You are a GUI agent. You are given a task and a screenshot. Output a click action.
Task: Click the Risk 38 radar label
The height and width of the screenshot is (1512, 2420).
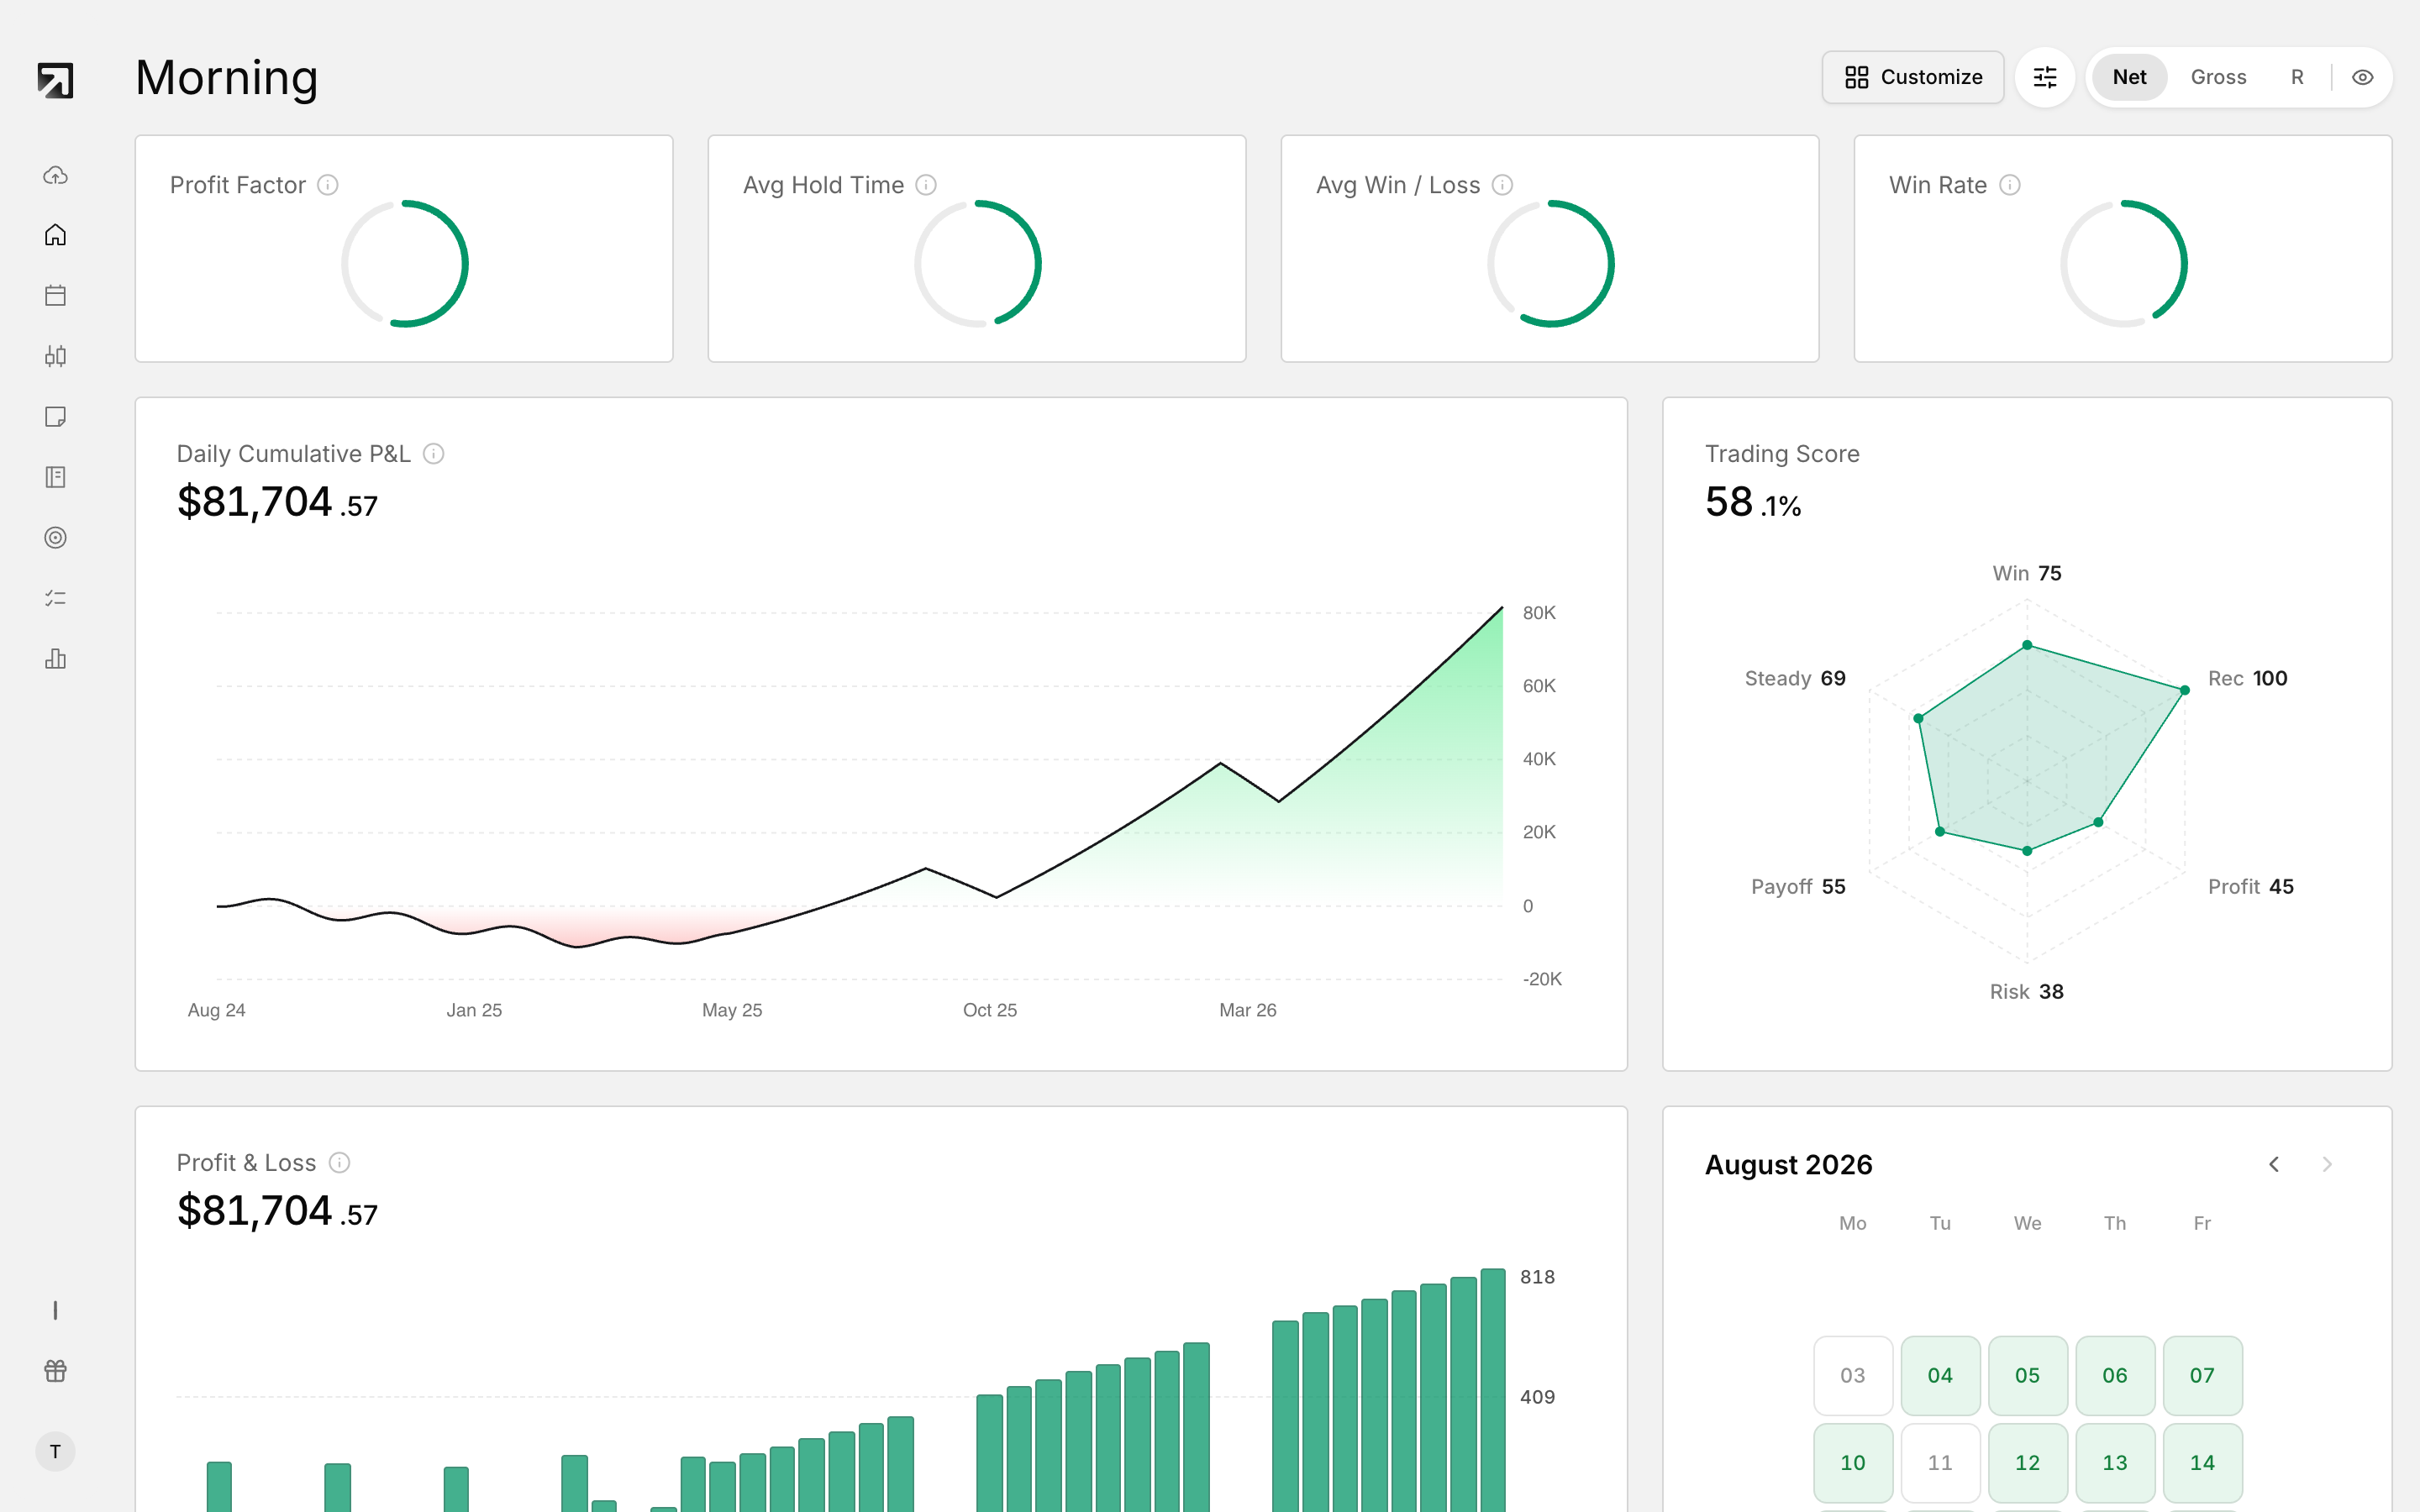click(2026, 991)
